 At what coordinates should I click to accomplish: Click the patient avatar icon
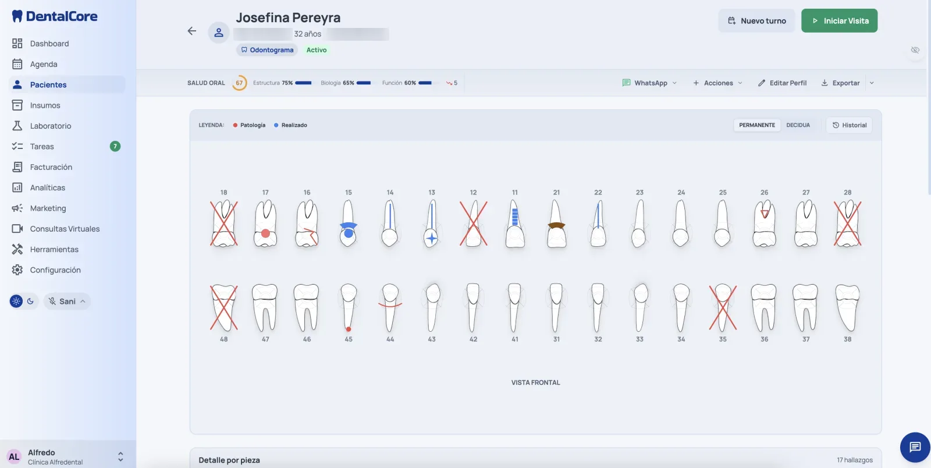click(219, 33)
